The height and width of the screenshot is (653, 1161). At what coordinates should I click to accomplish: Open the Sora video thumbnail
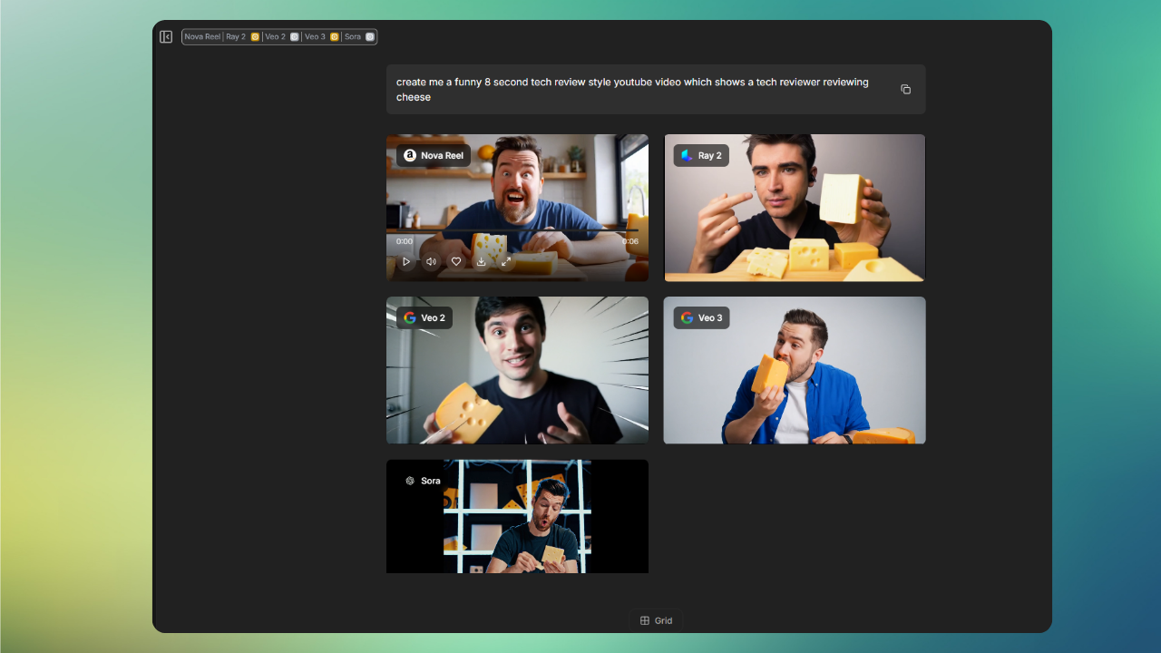point(517,516)
